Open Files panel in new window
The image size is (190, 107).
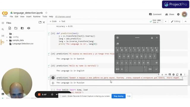pos(40,22)
